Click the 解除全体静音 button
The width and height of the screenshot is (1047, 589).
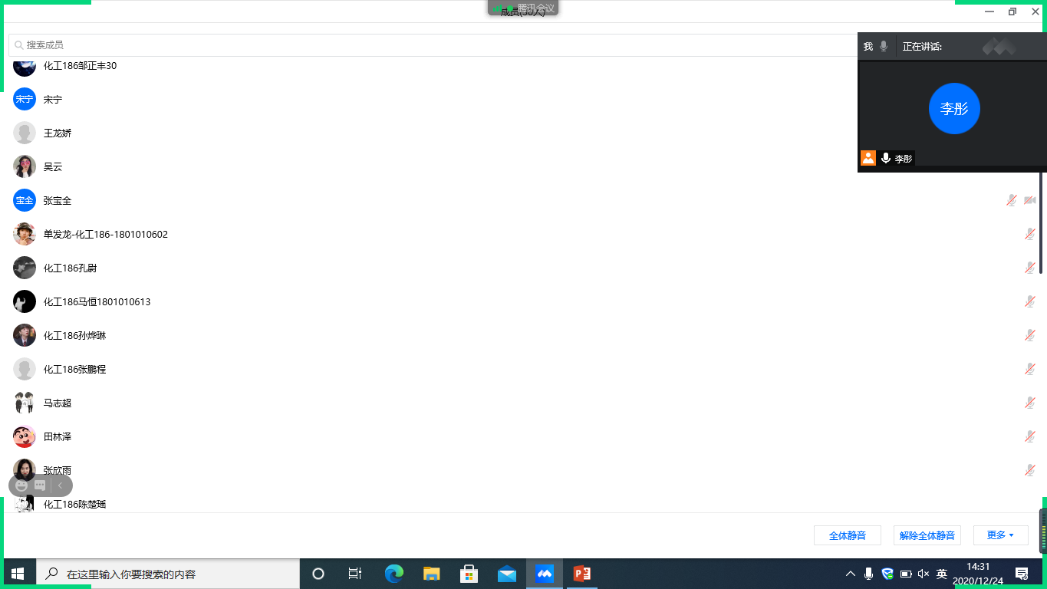click(x=927, y=535)
